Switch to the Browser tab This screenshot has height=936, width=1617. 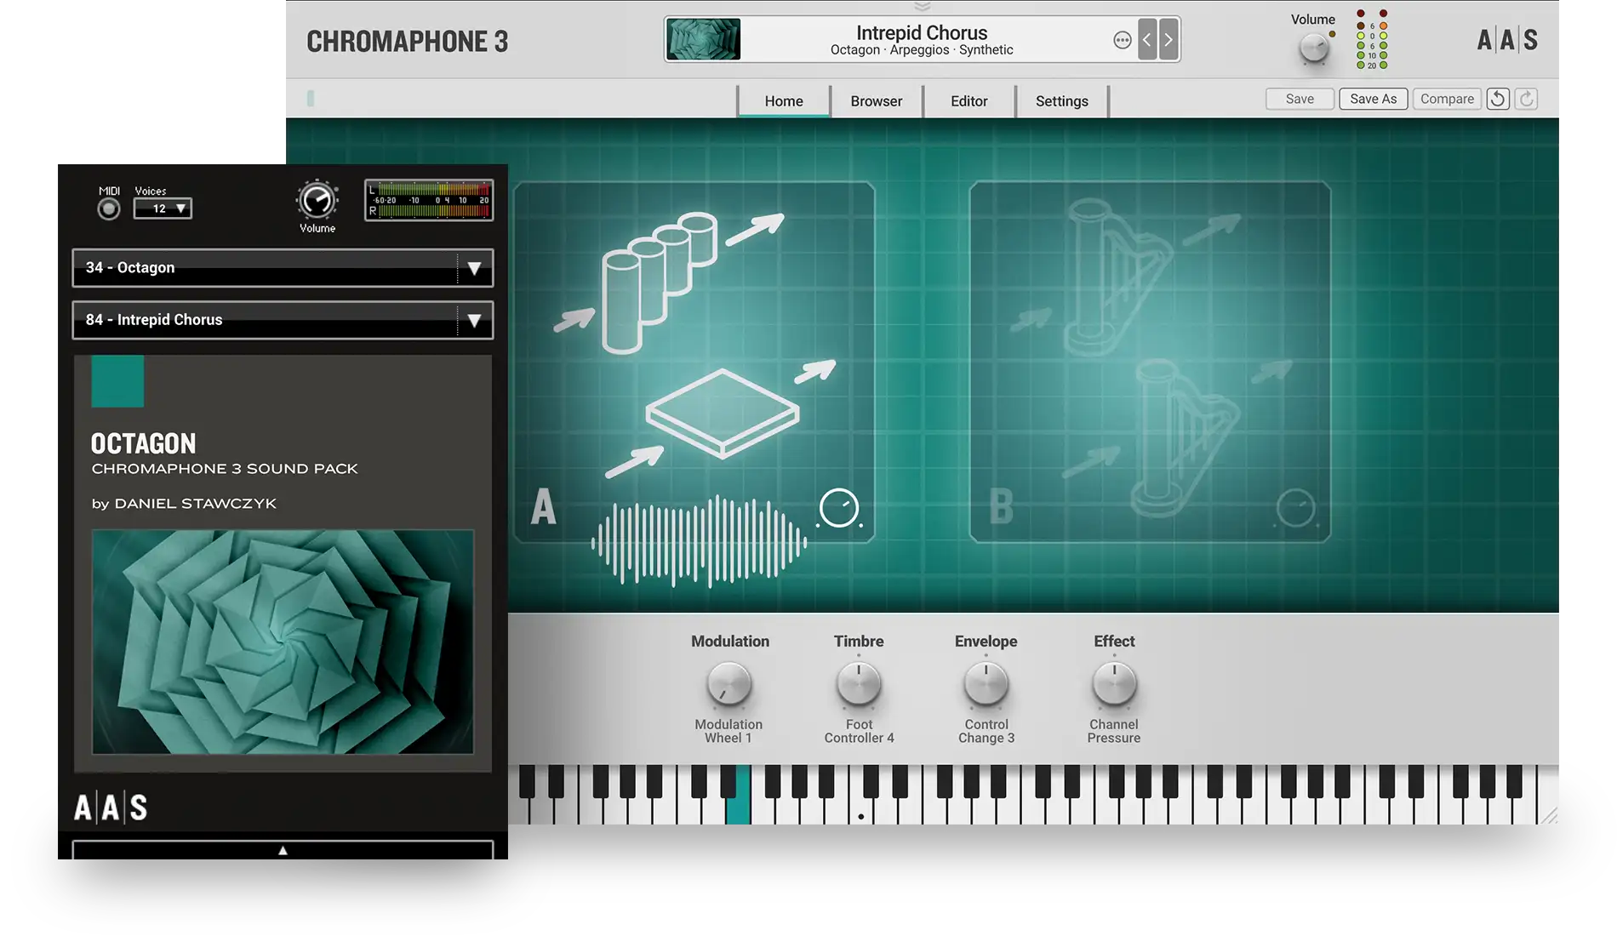point(876,101)
